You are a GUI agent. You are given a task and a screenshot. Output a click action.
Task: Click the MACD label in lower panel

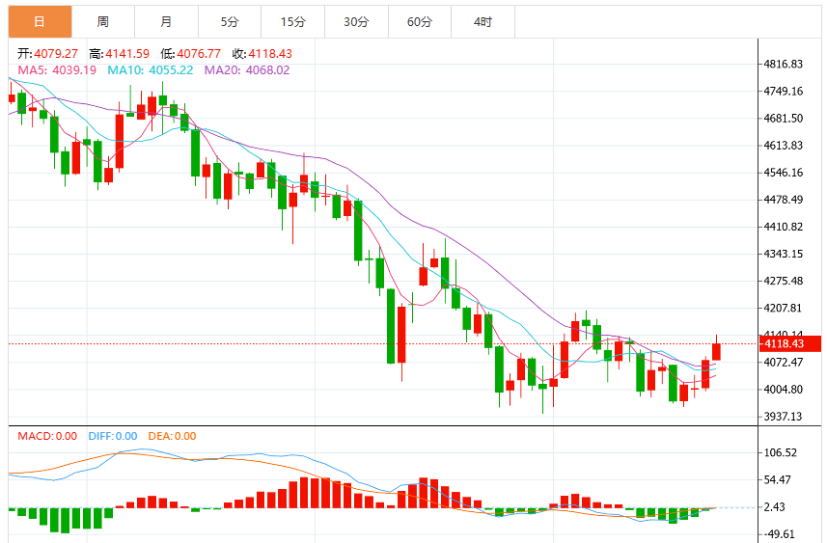pyautogui.click(x=47, y=436)
